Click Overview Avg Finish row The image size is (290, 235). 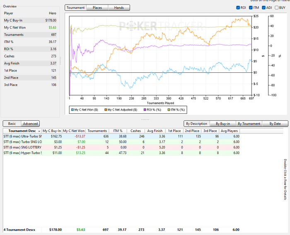30,63
